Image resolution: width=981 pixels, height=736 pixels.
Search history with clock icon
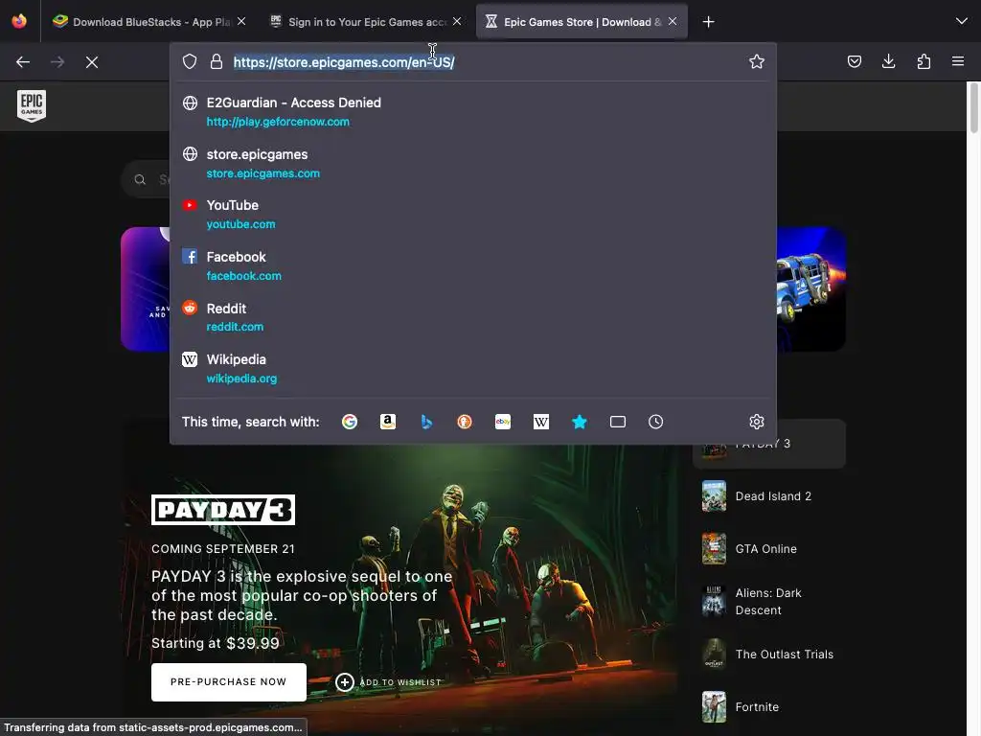(x=655, y=422)
